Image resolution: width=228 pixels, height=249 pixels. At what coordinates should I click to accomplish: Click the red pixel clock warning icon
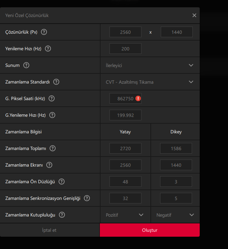point(138,98)
